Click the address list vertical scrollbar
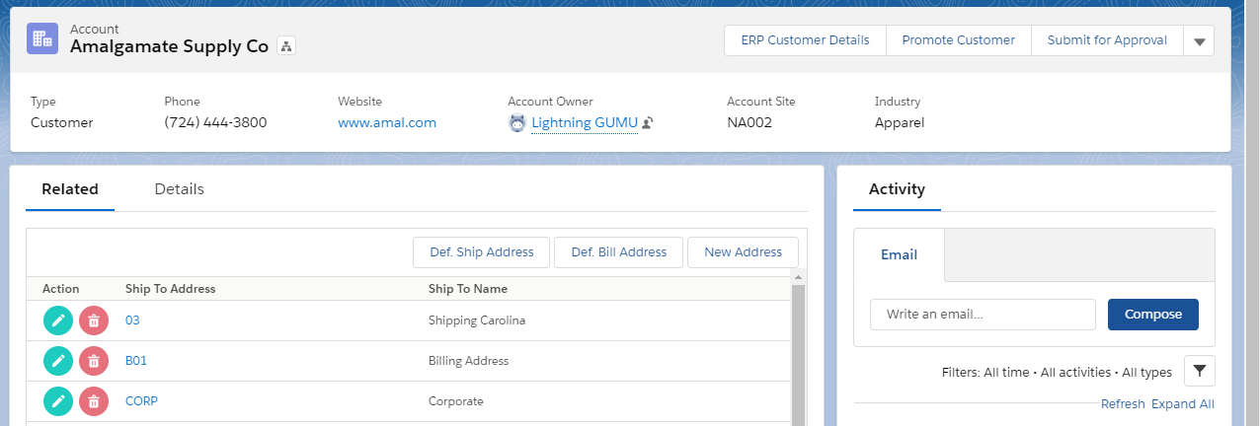 pos(798,345)
